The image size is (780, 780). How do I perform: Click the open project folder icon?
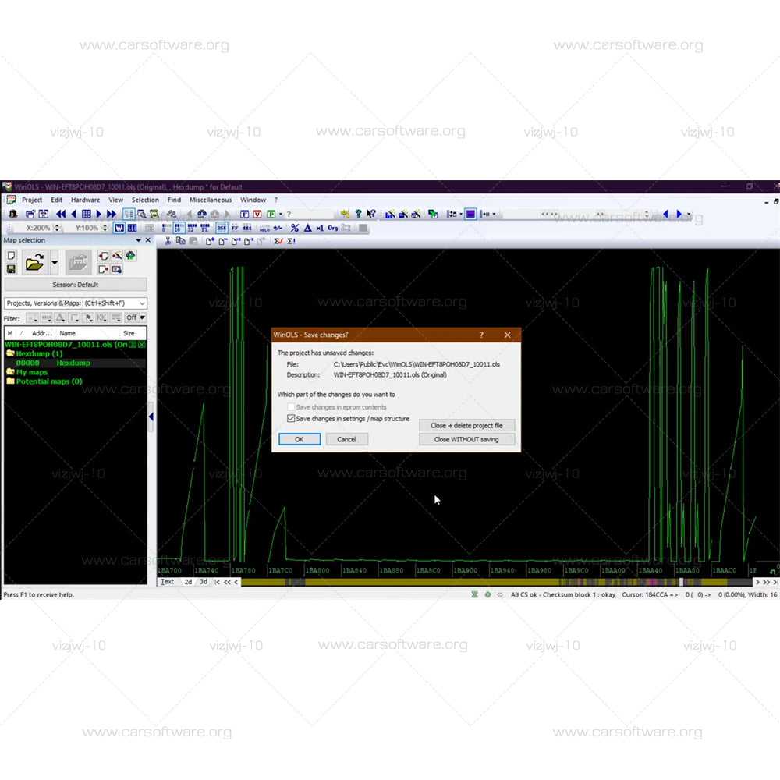tap(34, 262)
